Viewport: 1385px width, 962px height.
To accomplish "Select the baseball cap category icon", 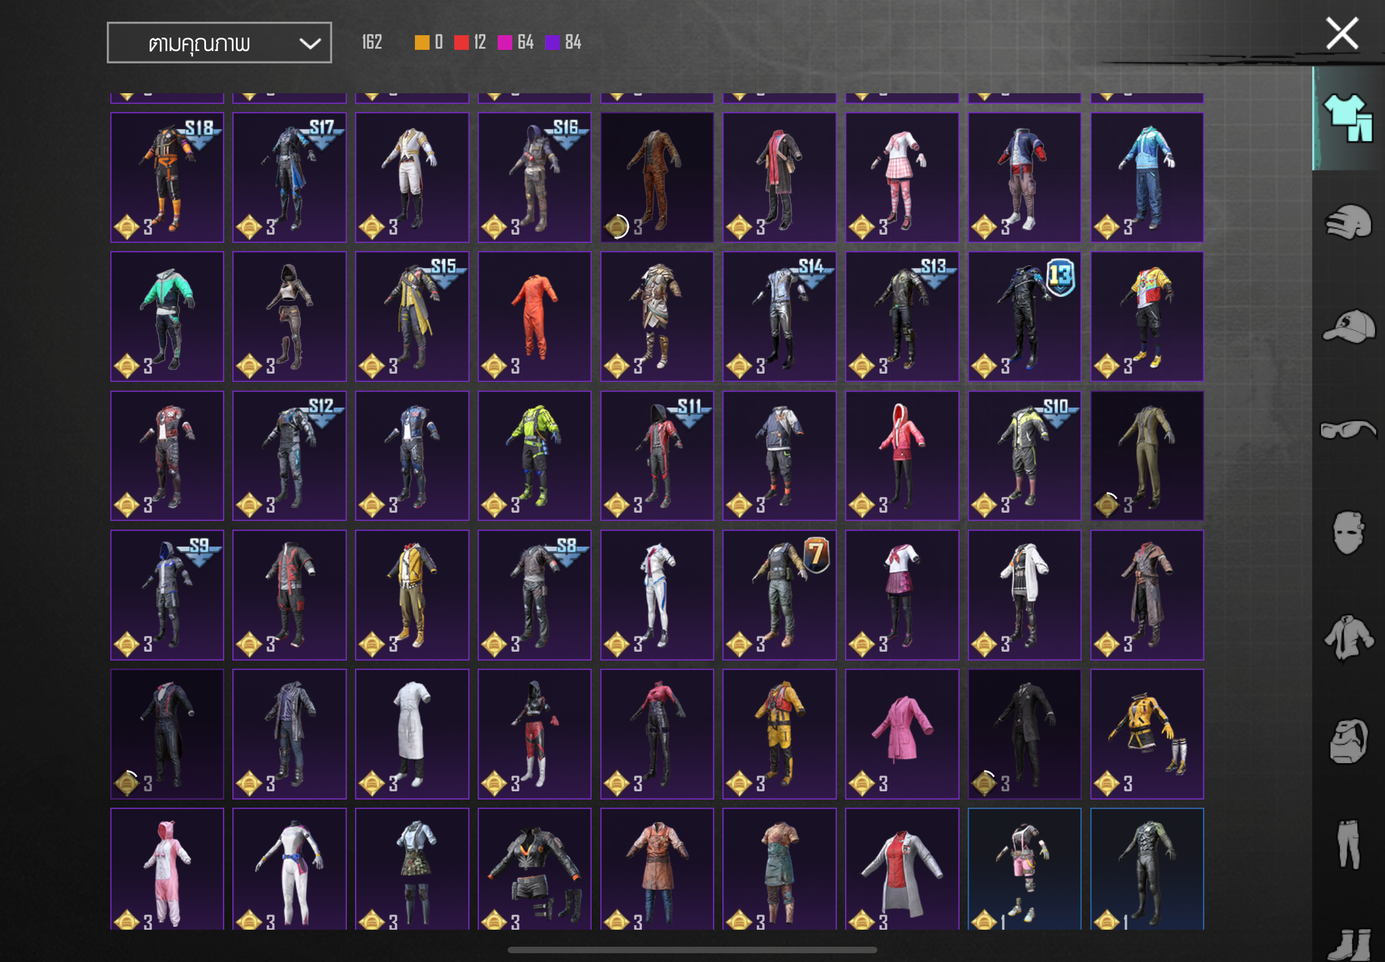I will point(1348,326).
